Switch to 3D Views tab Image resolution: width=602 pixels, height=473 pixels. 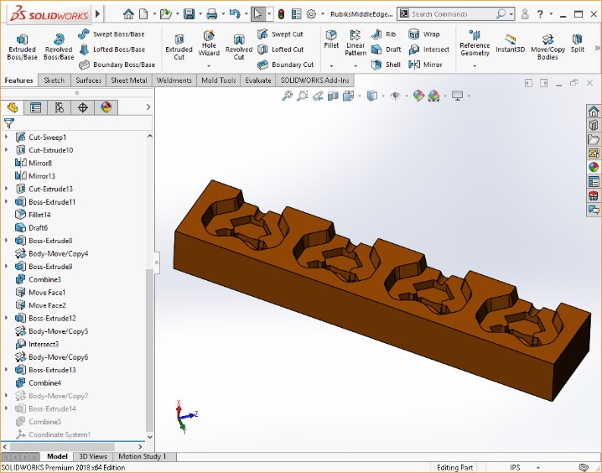click(93, 456)
